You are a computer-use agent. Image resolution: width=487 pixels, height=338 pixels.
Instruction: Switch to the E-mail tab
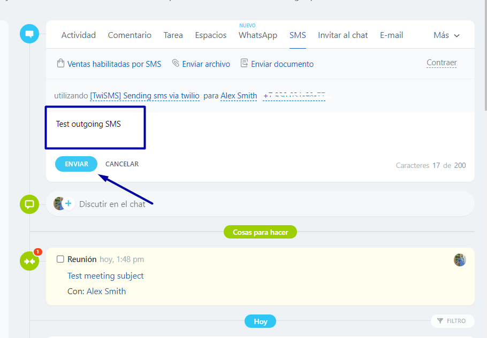(391, 35)
